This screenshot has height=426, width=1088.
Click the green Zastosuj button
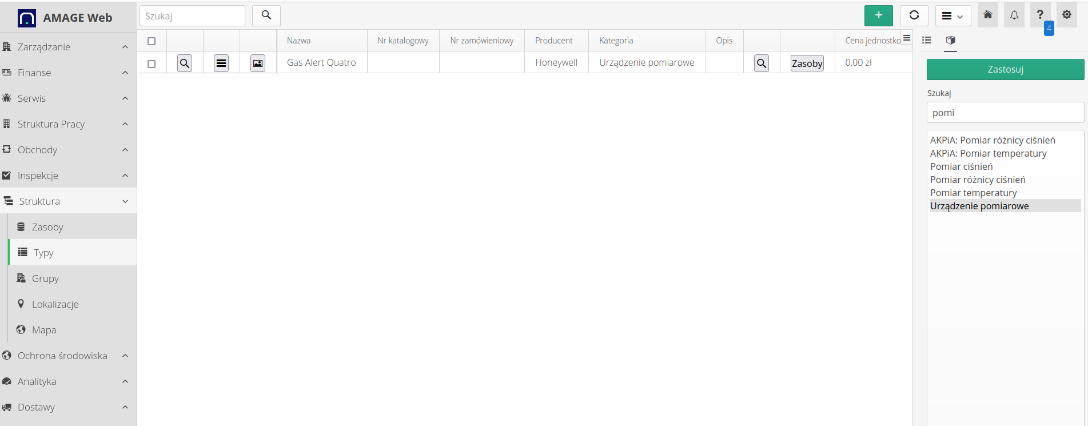[1005, 69]
